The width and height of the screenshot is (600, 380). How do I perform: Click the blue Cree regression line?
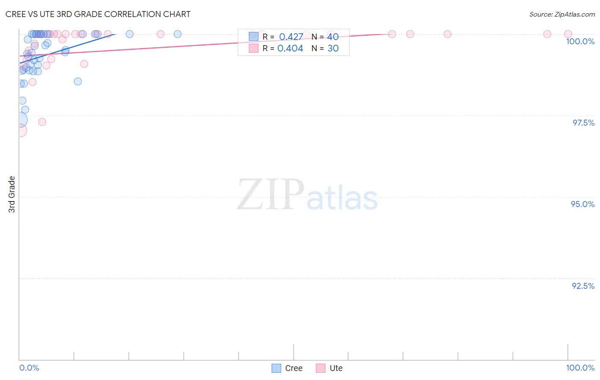pos(67,49)
